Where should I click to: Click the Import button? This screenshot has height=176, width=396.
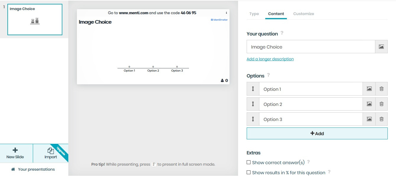point(51,153)
